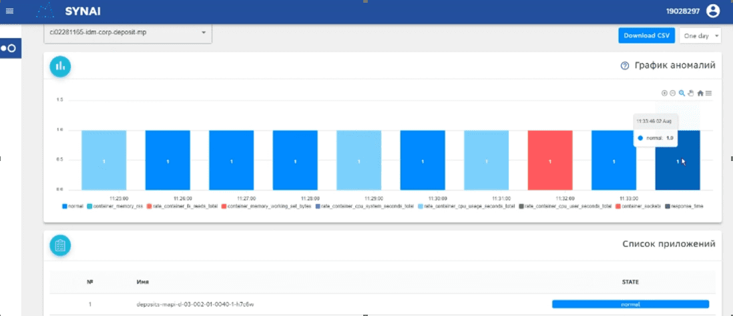The width and height of the screenshot is (733, 316).
Task: Click the SYNAI logo title
Action: tap(84, 11)
